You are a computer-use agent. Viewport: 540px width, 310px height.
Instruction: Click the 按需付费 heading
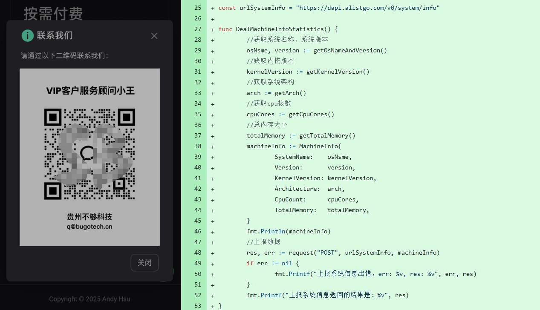[x=53, y=14]
